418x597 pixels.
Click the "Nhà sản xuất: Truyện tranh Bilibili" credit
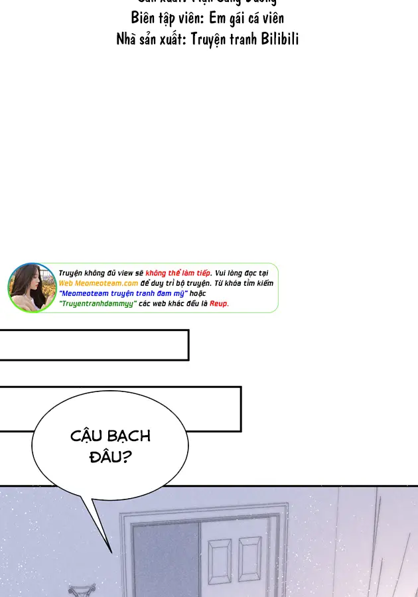(x=207, y=39)
